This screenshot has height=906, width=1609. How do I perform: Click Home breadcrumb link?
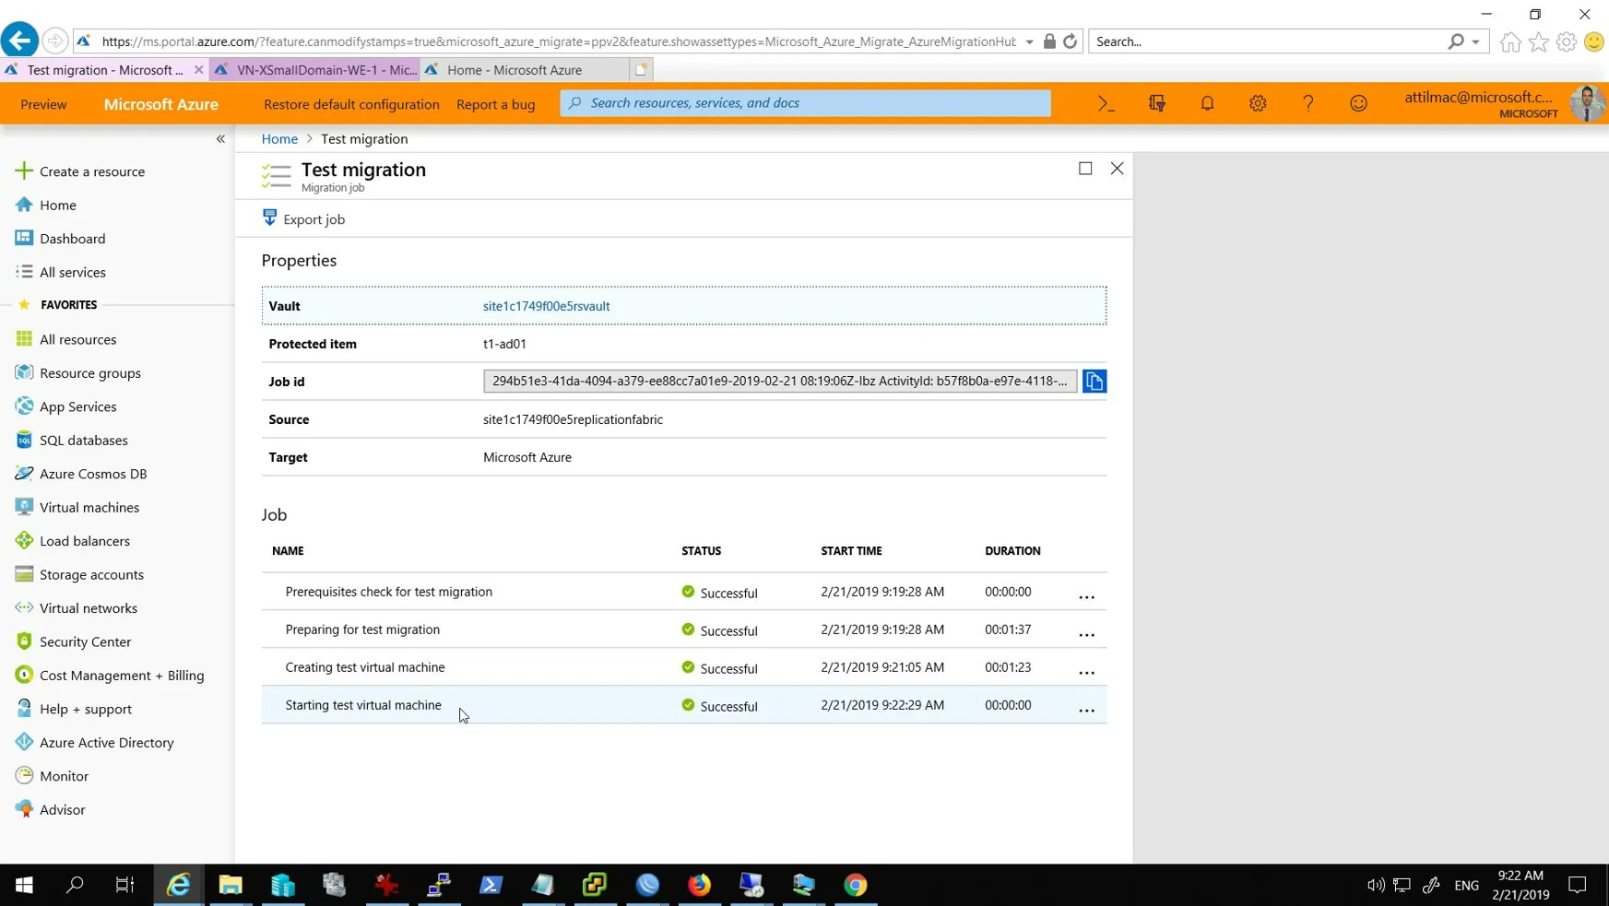[x=279, y=139]
